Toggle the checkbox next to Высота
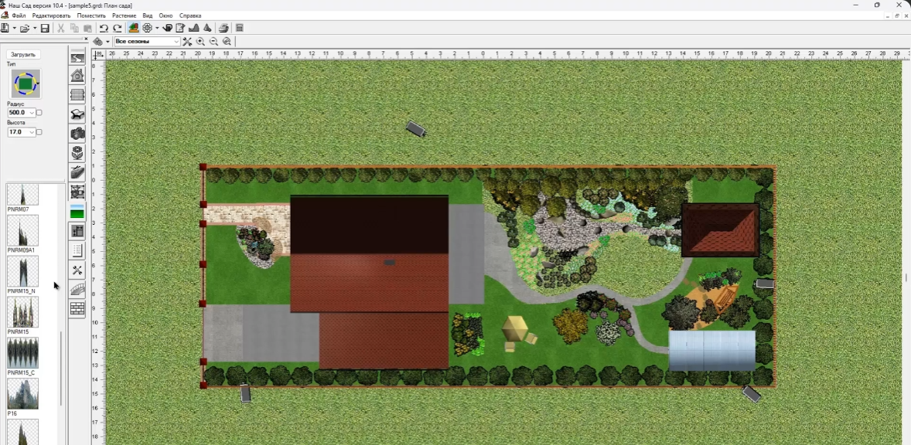Image resolution: width=911 pixels, height=445 pixels. 39,132
